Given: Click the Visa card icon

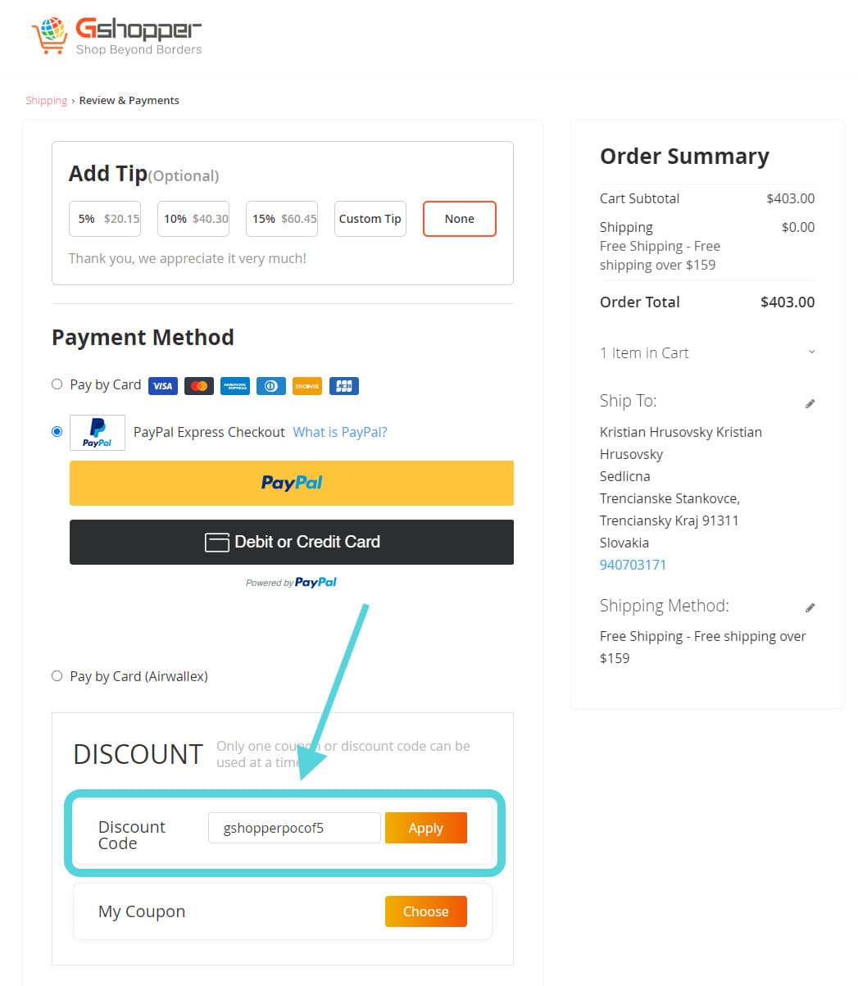Looking at the screenshot, I should (162, 385).
